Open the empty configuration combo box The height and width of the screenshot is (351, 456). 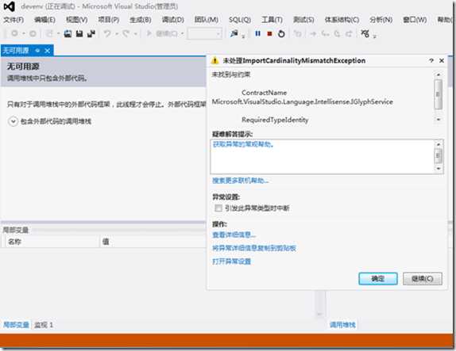[x=205, y=33]
